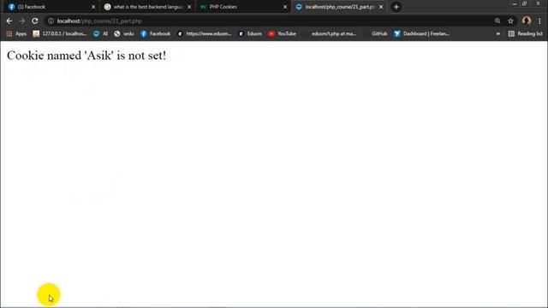
Task: View site information icon in address bar
Action: click(51, 21)
